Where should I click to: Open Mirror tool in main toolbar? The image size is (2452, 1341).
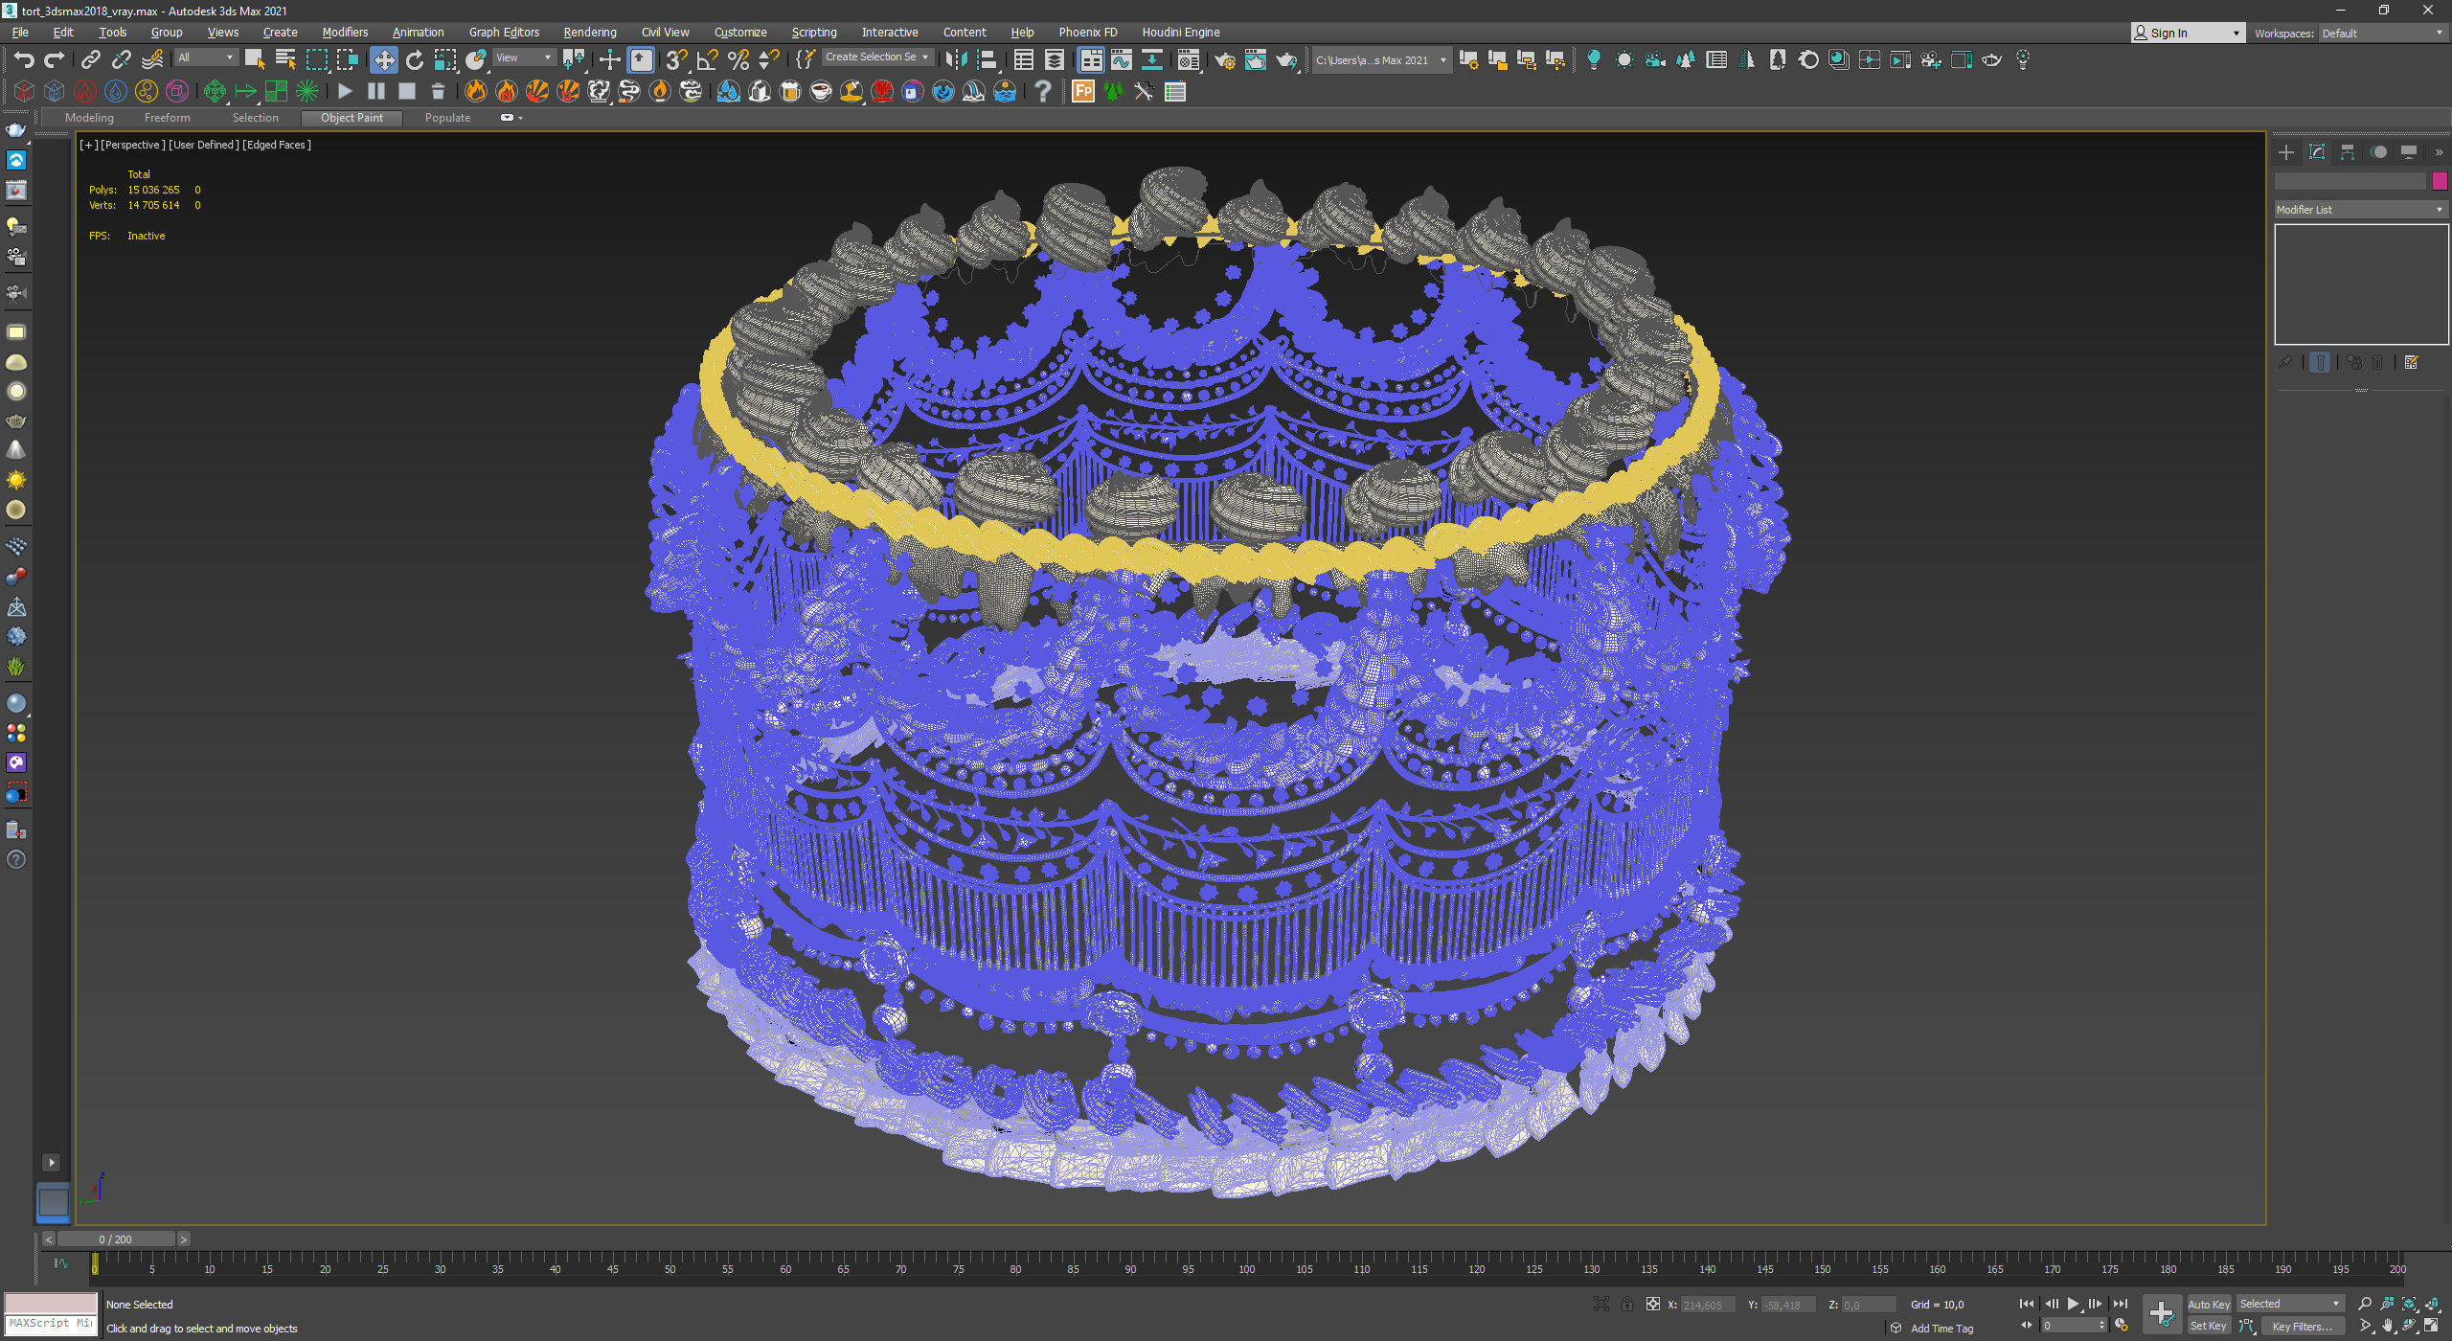pyautogui.click(x=955, y=60)
